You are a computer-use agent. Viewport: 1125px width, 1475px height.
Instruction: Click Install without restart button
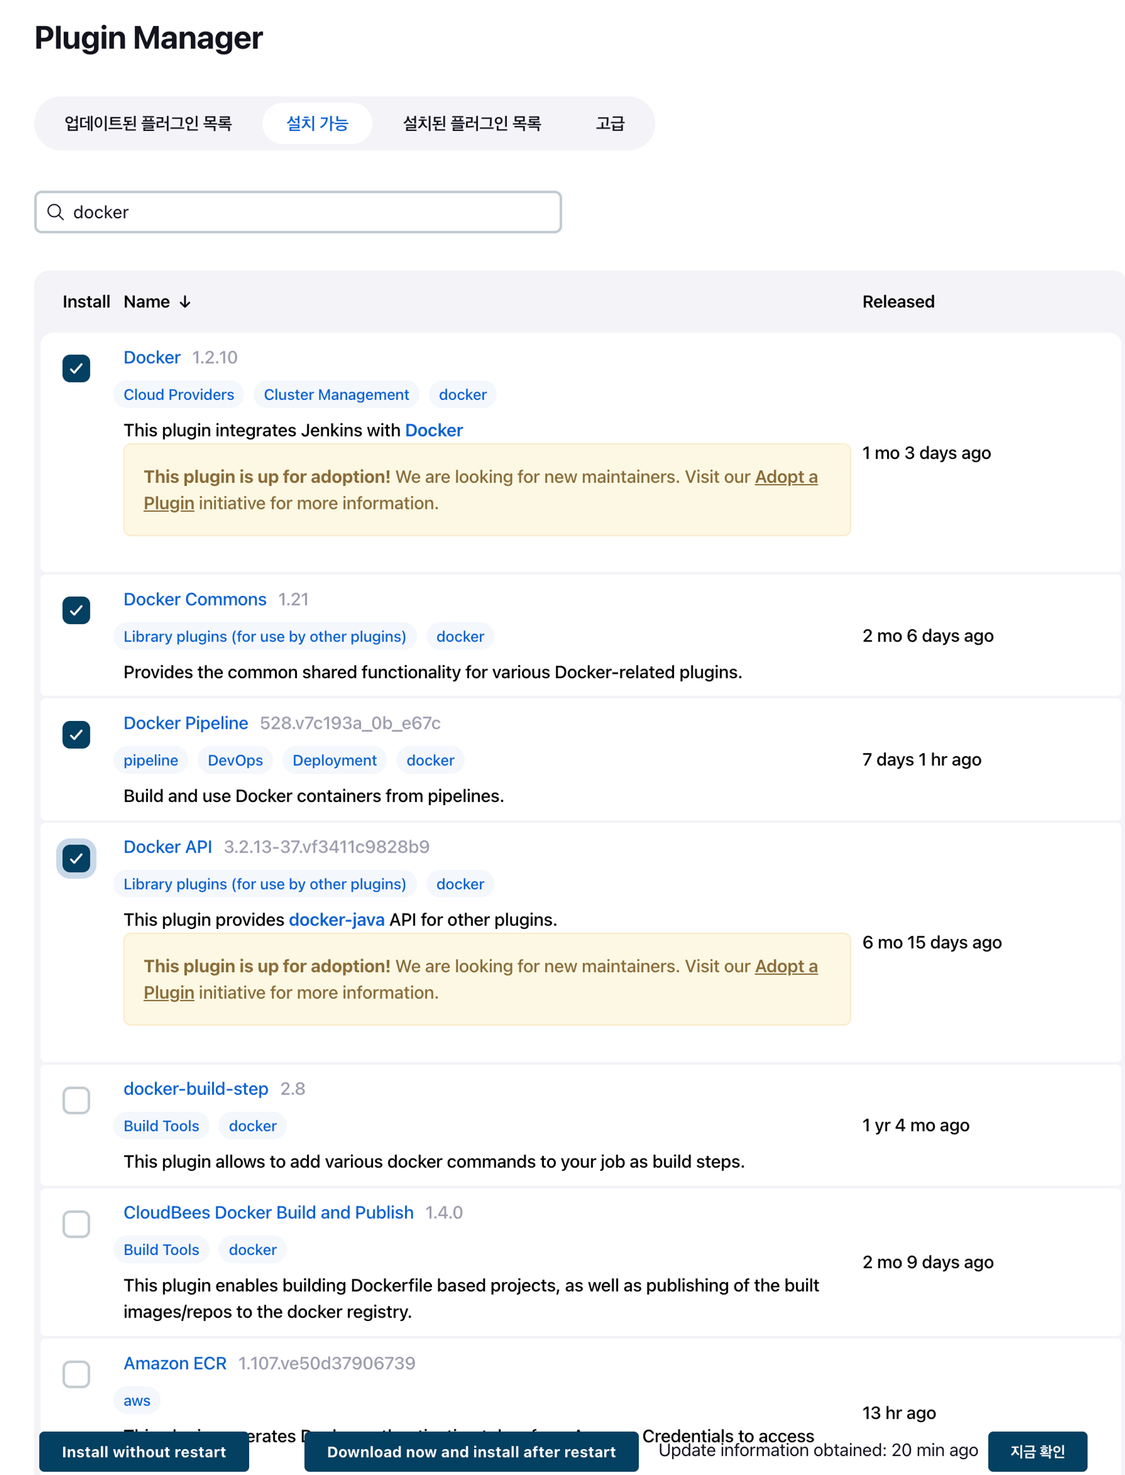[x=144, y=1451]
